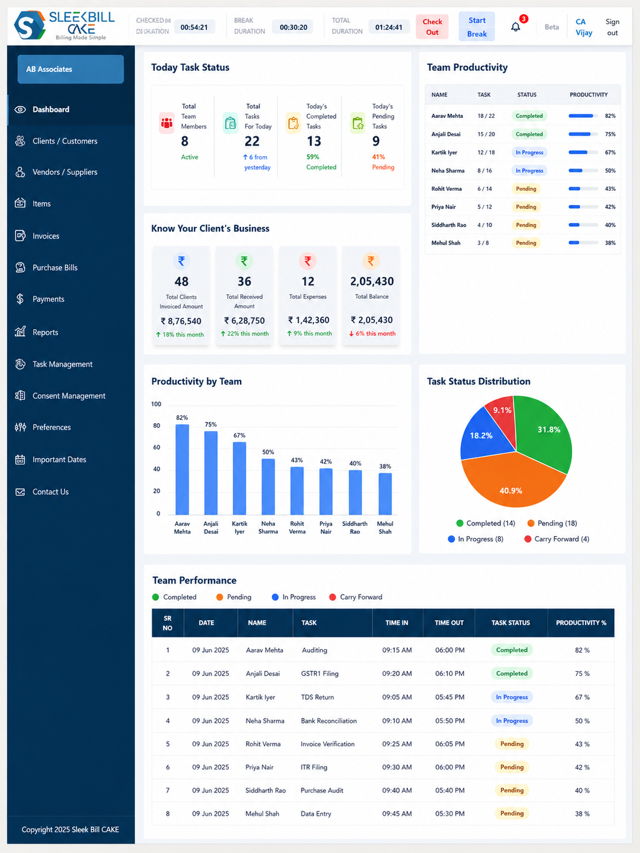Click Today's Pending Tasks icon
Screen dimensions: 640x853
(x=358, y=123)
